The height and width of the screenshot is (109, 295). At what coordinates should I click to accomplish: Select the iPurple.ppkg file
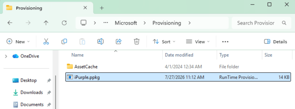click(178, 77)
